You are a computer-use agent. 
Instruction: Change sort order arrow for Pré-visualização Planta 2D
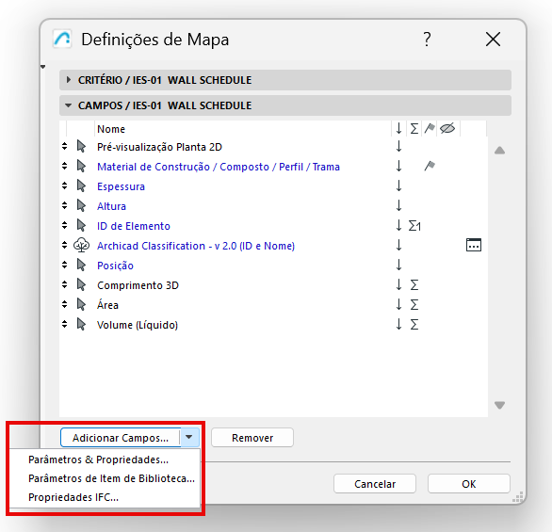pyautogui.click(x=398, y=146)
